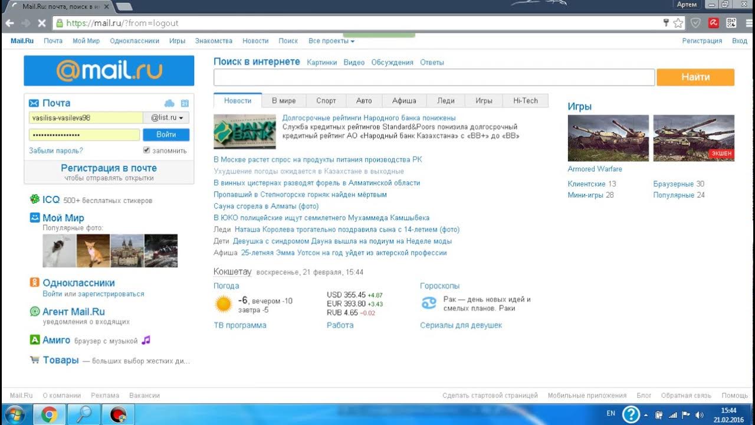The width and height of the screenshot is (755, 425).
Task: Click the ICQ flower icon
Action: tap(35, 200)
